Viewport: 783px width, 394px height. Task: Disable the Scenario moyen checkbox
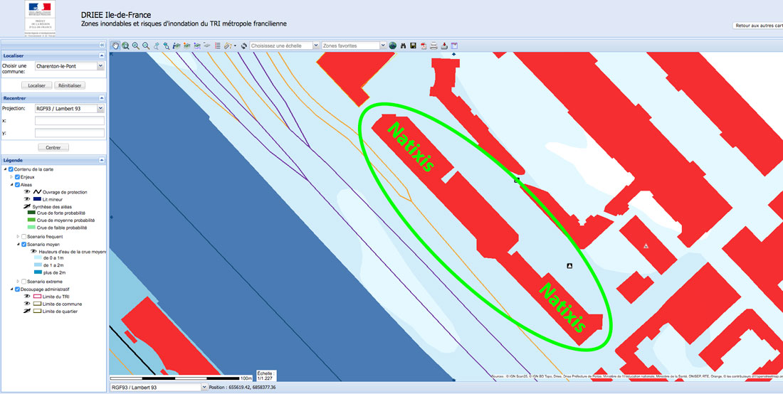[x=23, y=245]
